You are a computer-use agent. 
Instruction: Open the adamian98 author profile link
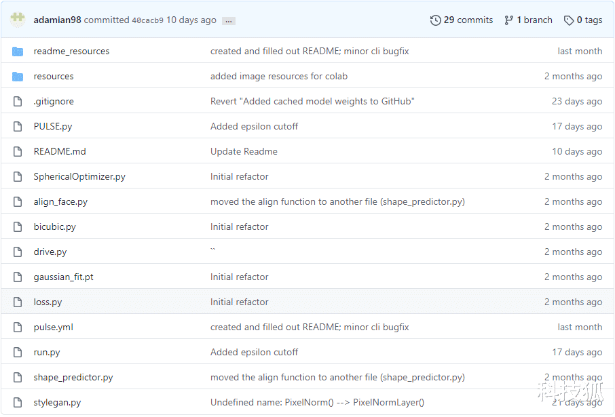57,20
